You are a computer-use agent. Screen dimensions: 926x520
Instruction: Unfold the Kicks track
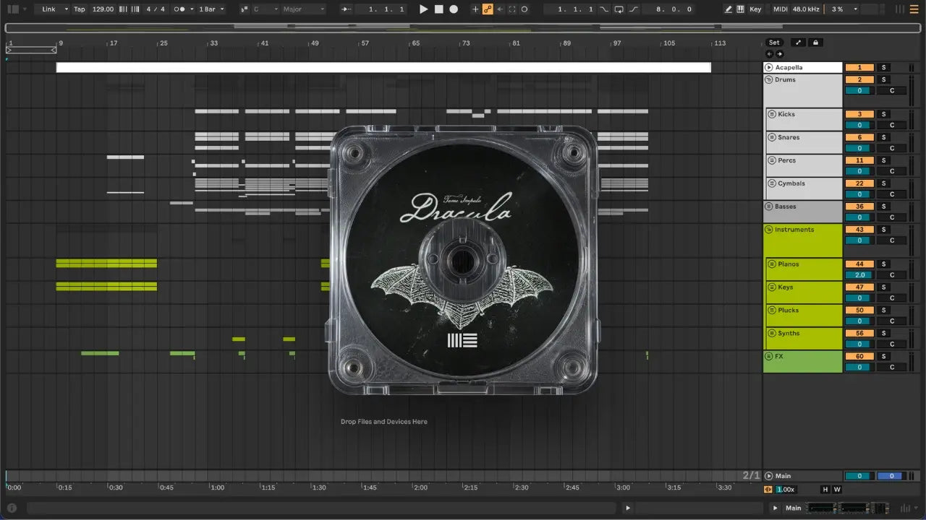pos(772,114)
